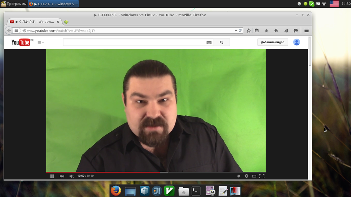Select the С.П.И.Р.Т. YouTube browser tab

33,22
